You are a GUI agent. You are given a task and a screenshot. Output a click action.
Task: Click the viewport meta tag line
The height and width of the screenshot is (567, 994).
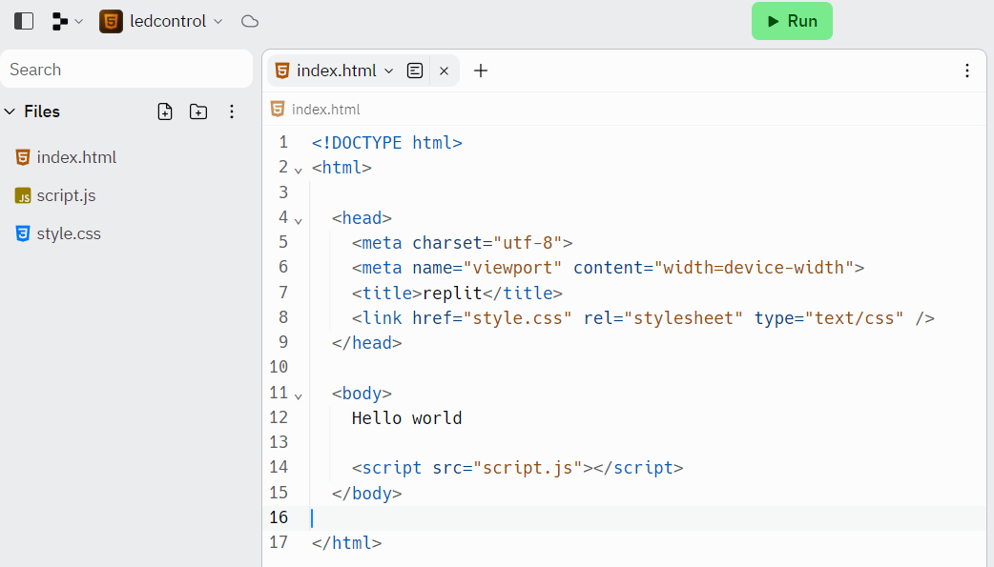click(x=608, y=268)
